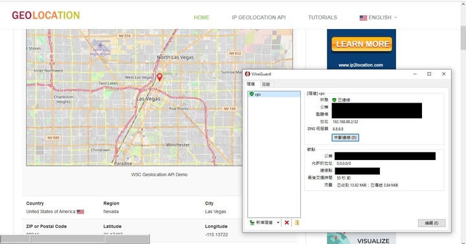Click the Las Vegas city value below City
This screenshot has width=466, height=244.
(x=216, y=212)
